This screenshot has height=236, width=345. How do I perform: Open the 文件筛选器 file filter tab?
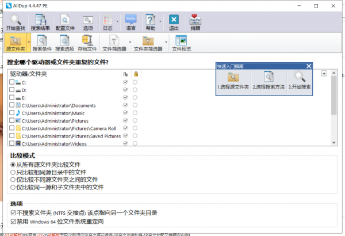tap(114, 43)
